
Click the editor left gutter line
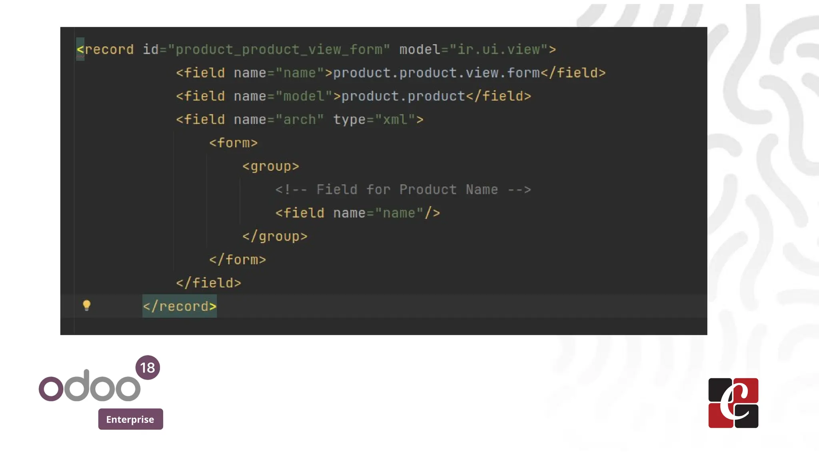coord(74,180)
